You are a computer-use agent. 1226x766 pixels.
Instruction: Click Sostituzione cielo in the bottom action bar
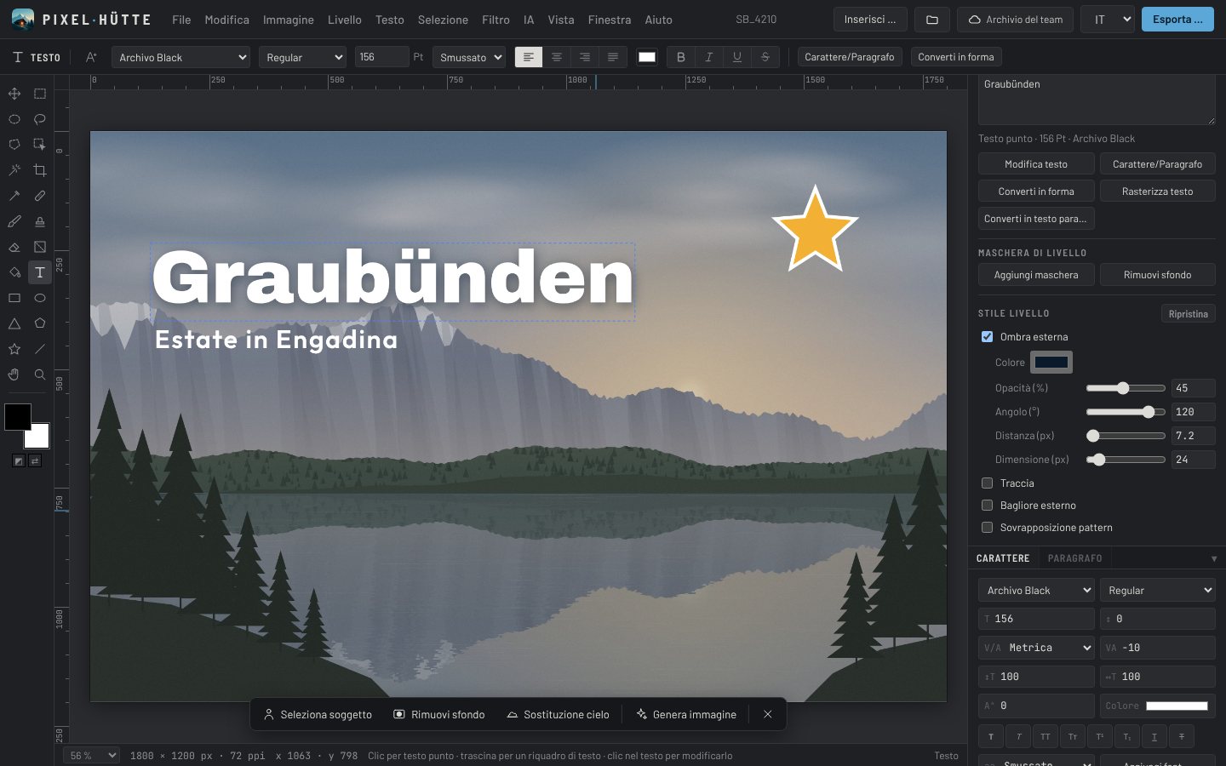pos(559,715)
